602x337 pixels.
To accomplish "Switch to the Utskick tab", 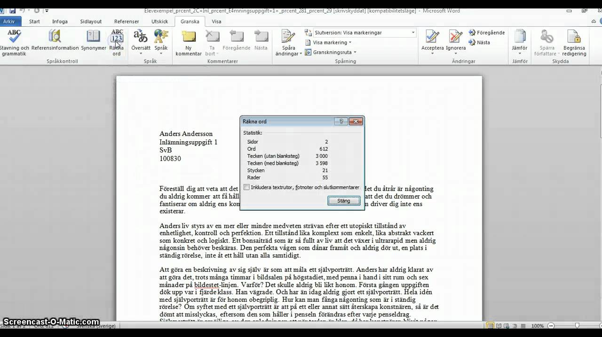I will click(x=159, y=21).
